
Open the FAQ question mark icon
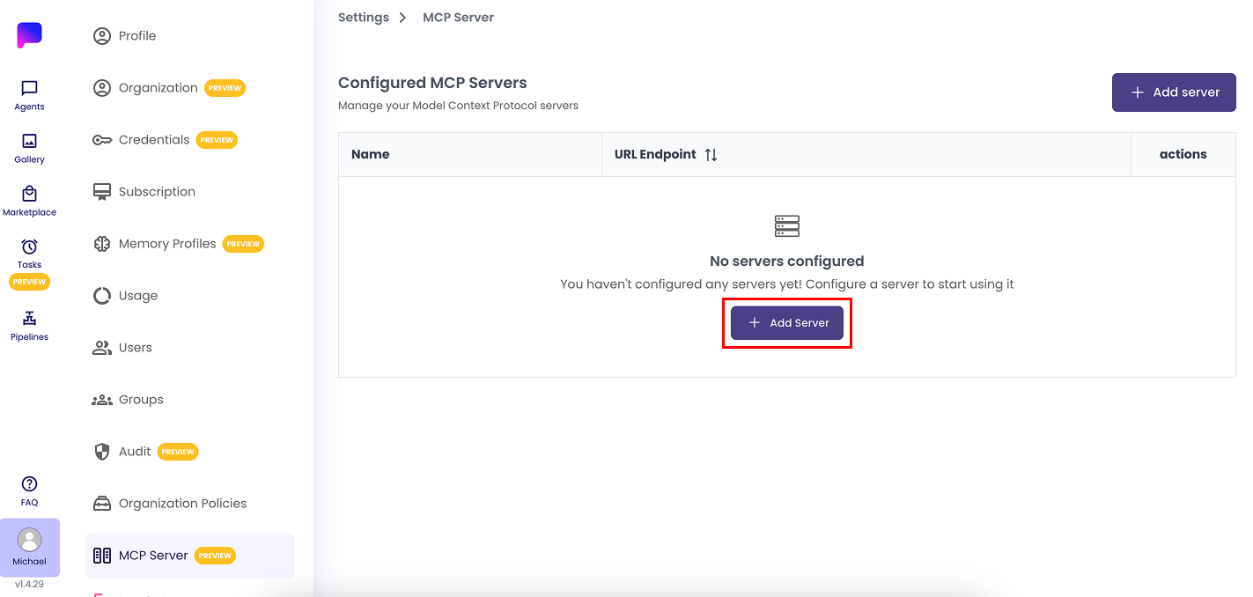tap(29, 483)
